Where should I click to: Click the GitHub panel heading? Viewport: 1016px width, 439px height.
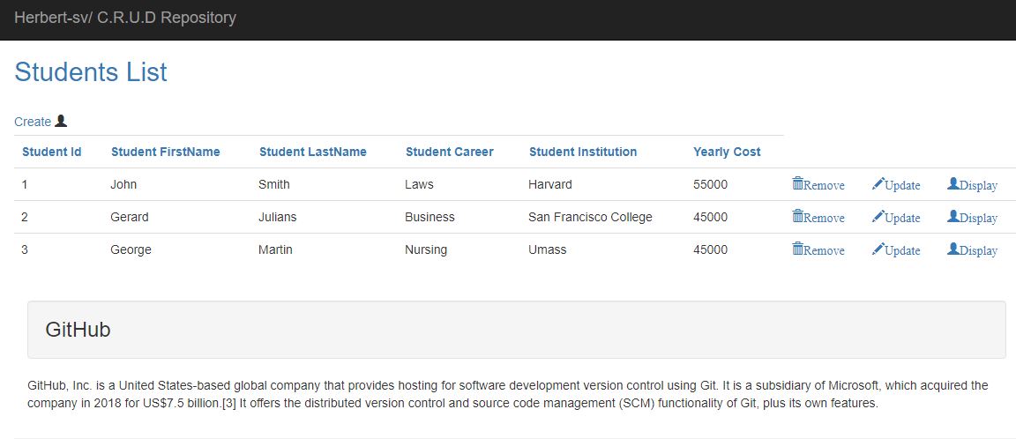pos(78,330)
